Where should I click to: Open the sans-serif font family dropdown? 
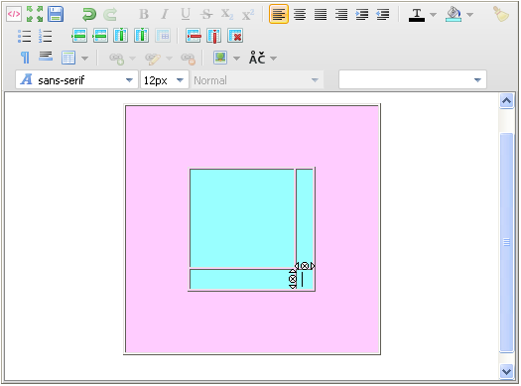click(x=76, y=79)
